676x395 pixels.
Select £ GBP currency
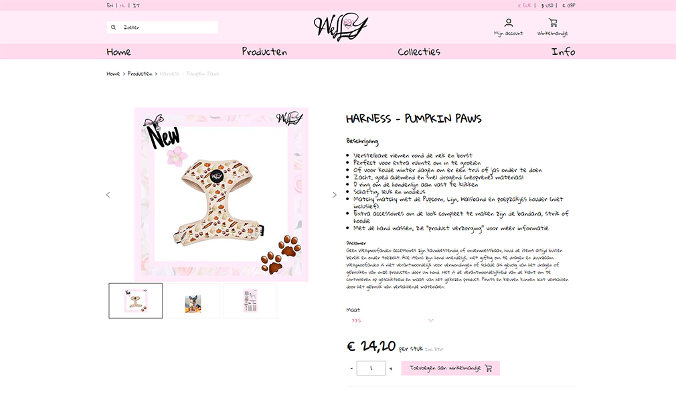coord(569,5)
